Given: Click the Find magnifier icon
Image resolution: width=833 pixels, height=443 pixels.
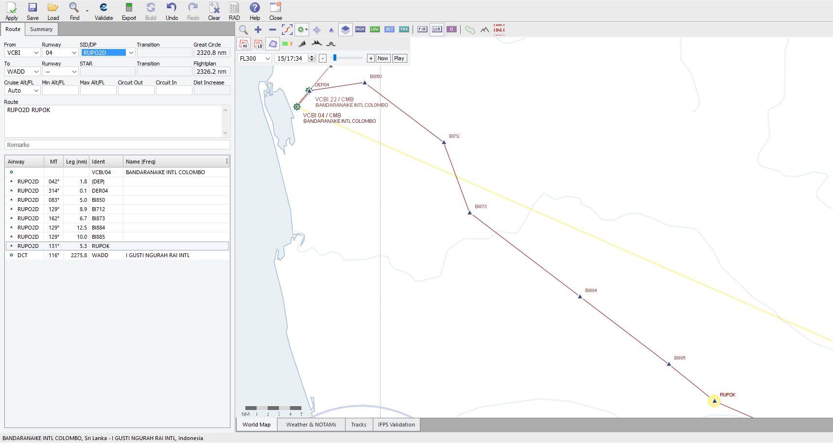Looking at the screenshot, I should (74, 8).
